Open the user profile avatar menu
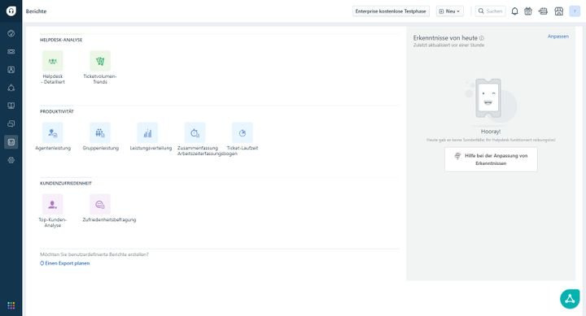Screen dimensions: 586x316 click(x=575, y=11)
